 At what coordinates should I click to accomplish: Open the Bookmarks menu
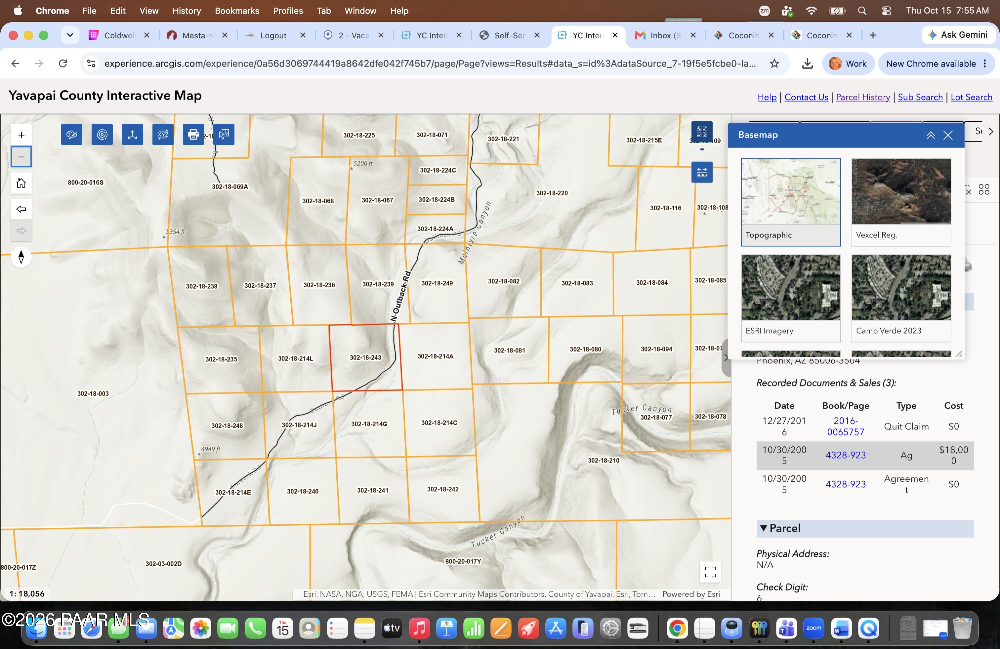point(237,11)
